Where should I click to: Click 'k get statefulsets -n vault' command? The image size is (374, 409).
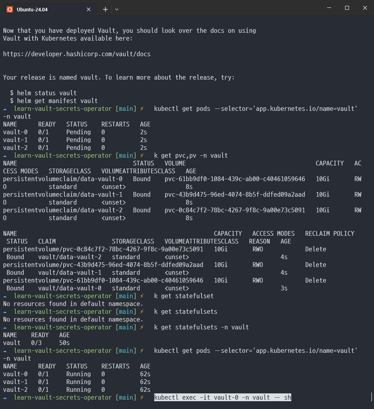(201, 327)
